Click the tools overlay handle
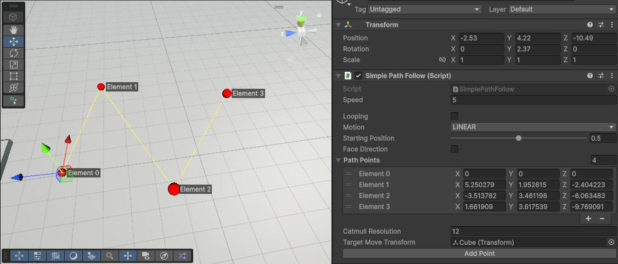 pyautogui.click(x=13, y=6)
